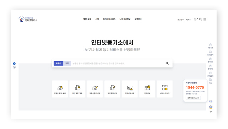Open the chatbot robot icon
This screenshot has height=129, width=228.
pos(211,107)
